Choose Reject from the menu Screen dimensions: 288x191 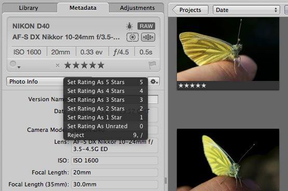click(105, 135)
